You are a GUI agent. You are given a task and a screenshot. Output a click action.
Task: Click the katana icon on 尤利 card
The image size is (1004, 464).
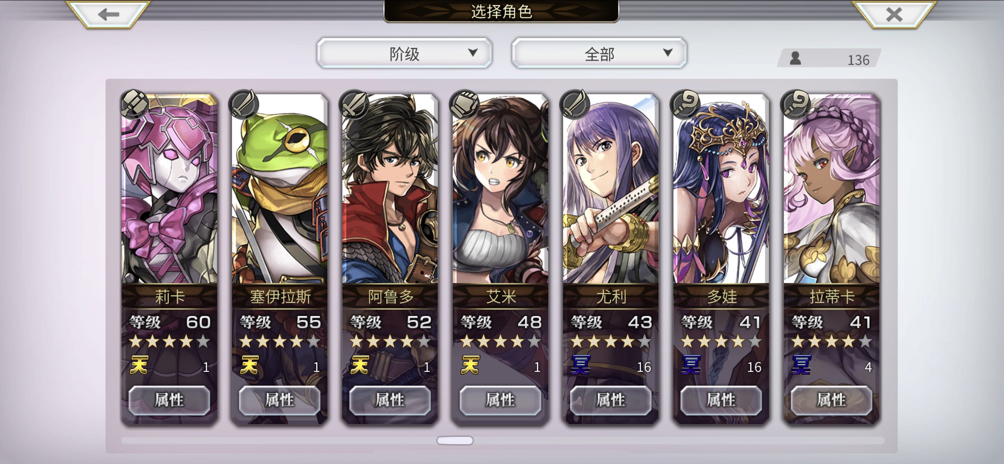(575, 104)
